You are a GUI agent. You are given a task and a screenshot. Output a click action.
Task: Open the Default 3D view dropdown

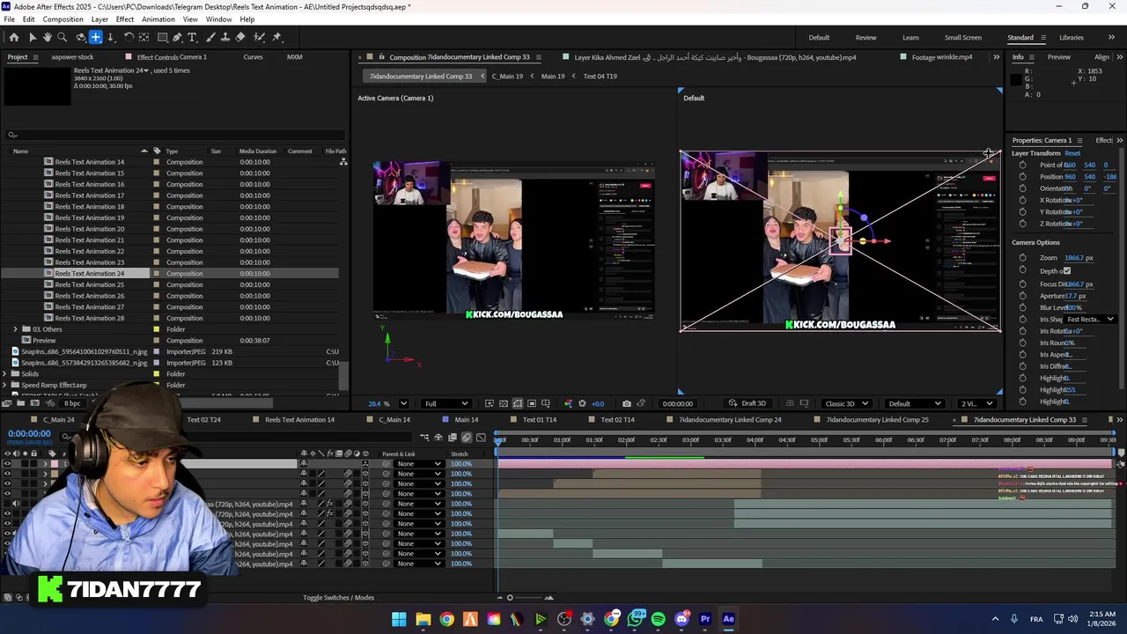pos(914,403)
